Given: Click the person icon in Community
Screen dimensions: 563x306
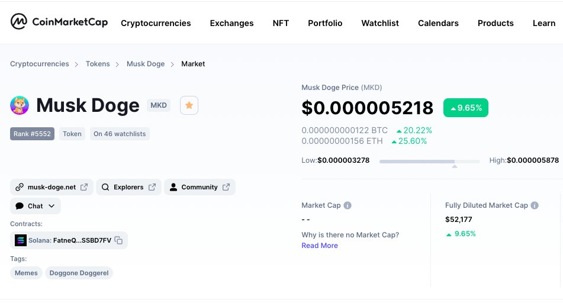Looking at the screenshot, I should point(173,187).
